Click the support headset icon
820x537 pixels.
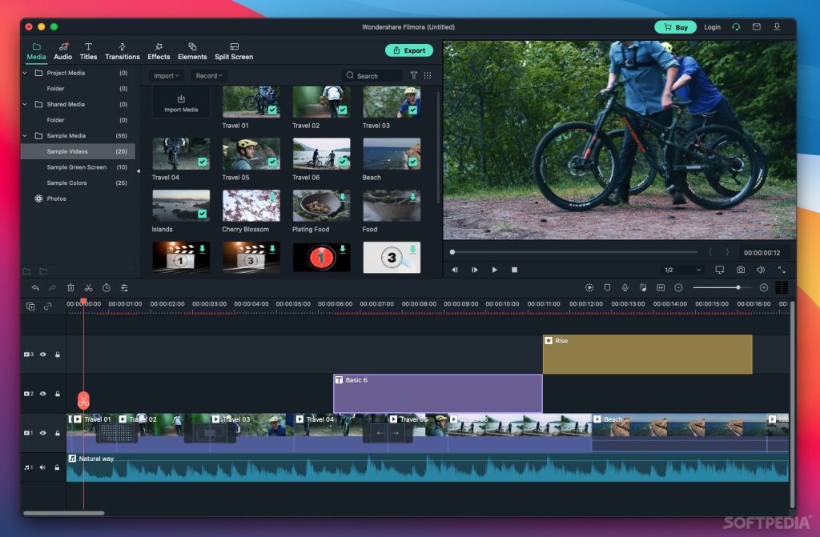737,27
